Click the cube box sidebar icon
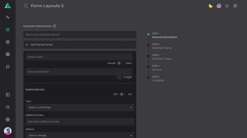Viewport: 247px width, 138px height. coord(8,42)
